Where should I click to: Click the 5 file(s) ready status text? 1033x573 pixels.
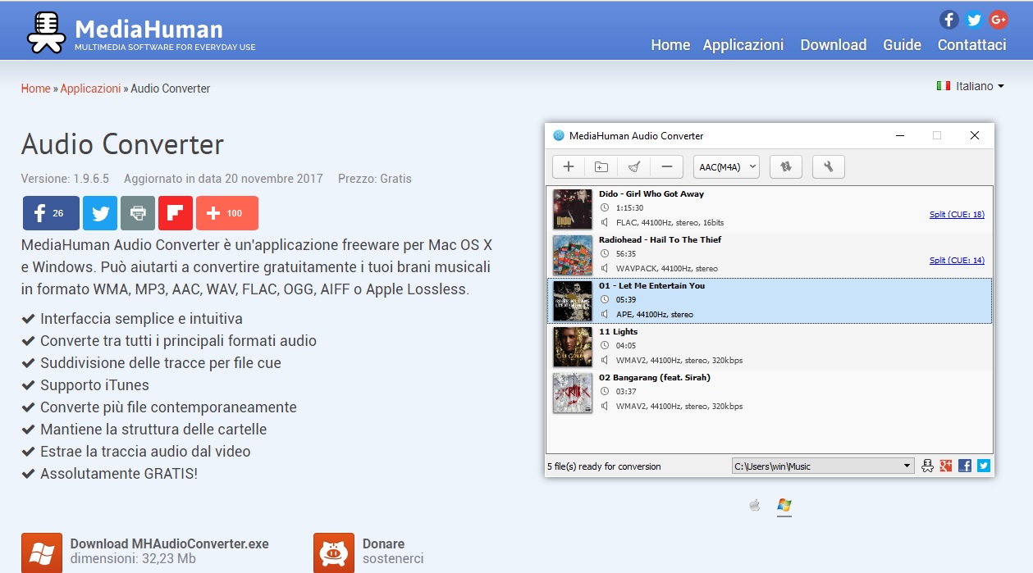click(604, 466)
